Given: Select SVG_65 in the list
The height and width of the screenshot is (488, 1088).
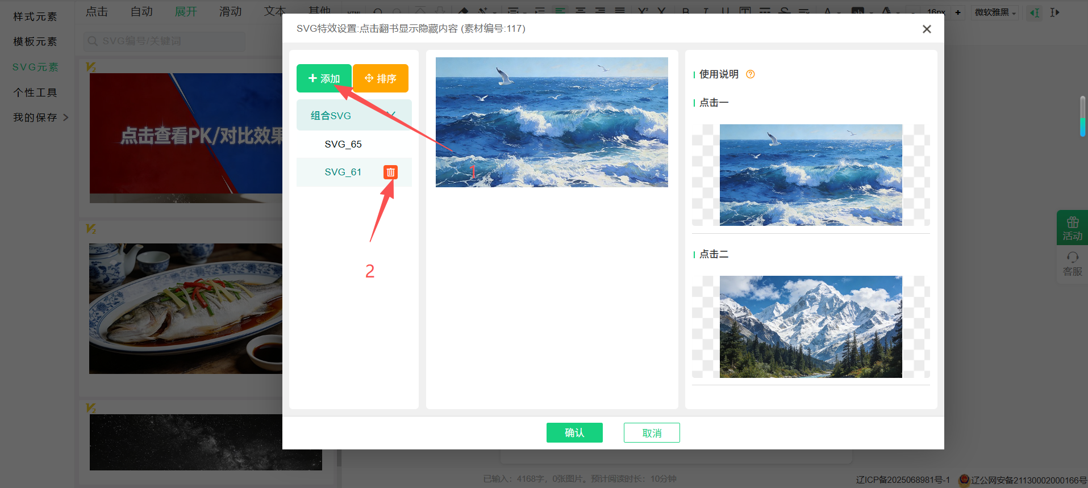Looking at the screenshot, I should (343, 144).
